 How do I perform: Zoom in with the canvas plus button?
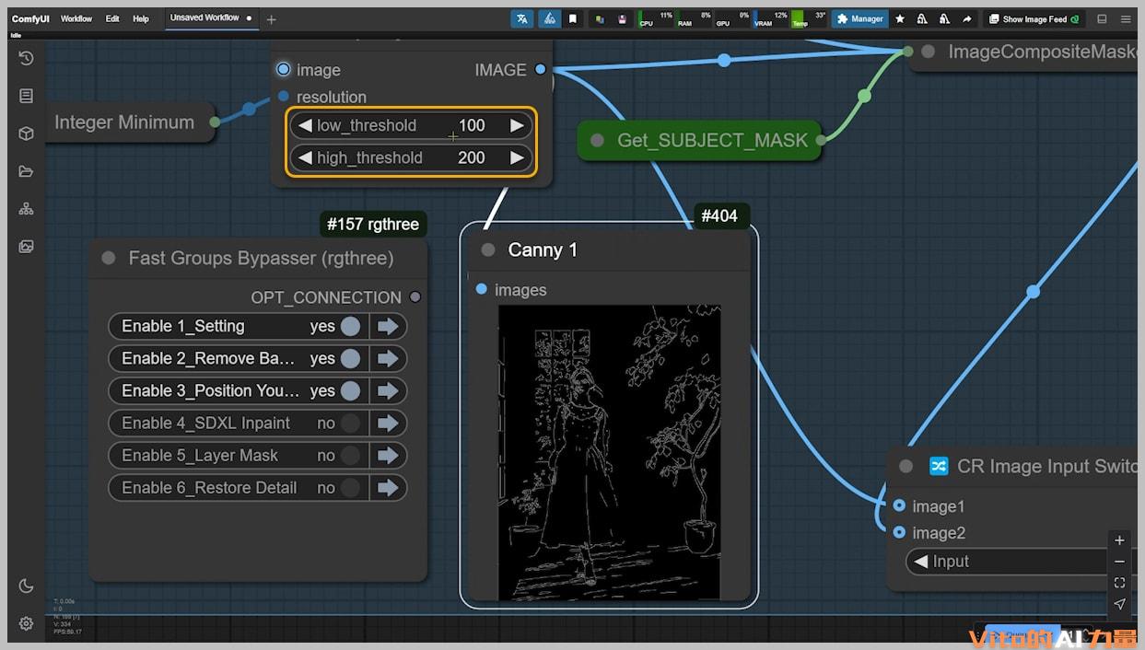(1119, 540)
